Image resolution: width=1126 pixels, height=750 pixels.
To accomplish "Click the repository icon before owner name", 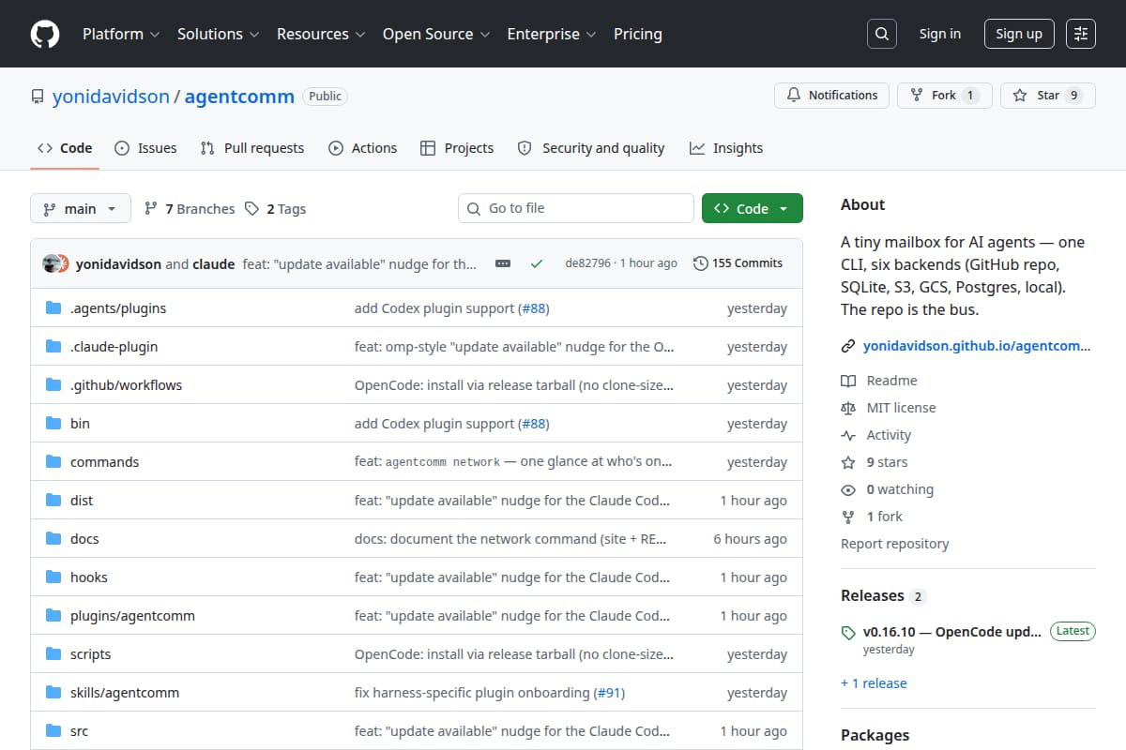I will 38,97.
